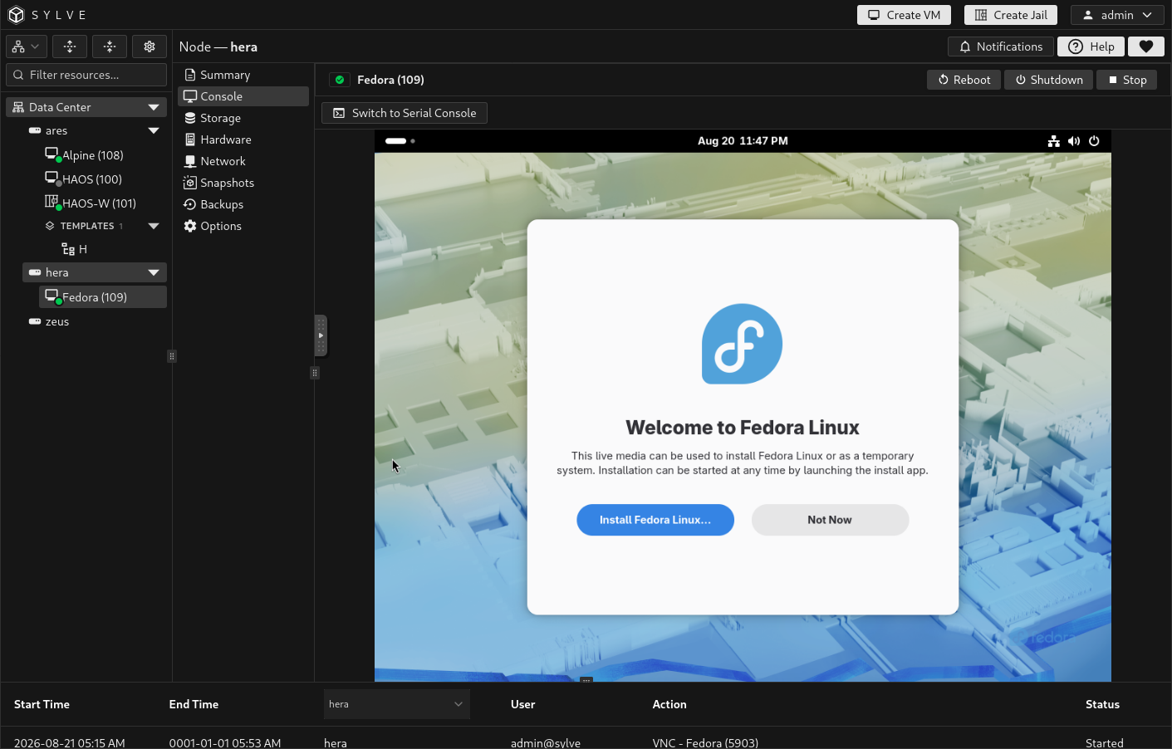
Task: Collapse the TEMPLATES group arrow
Action: click(154, 226)
